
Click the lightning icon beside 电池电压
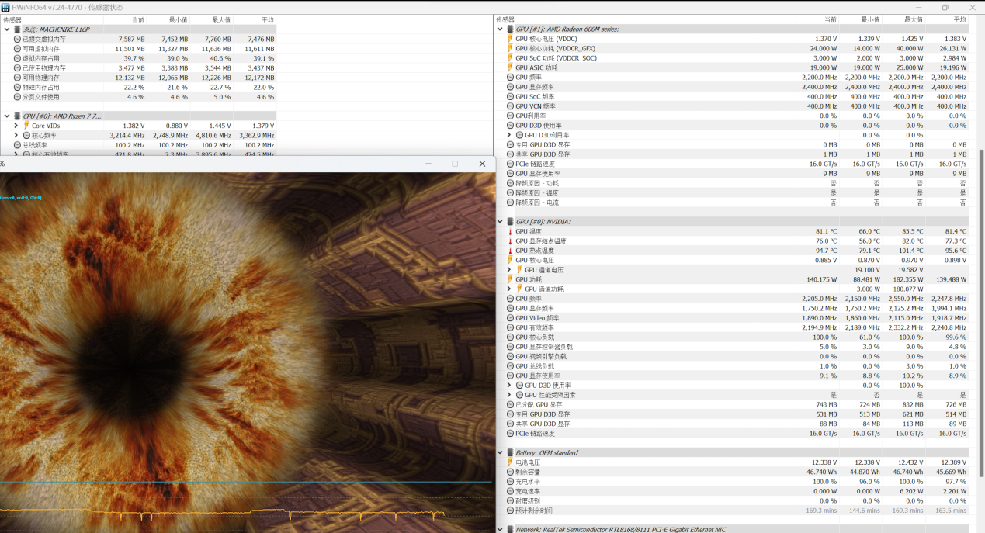[x=510, y=462]
